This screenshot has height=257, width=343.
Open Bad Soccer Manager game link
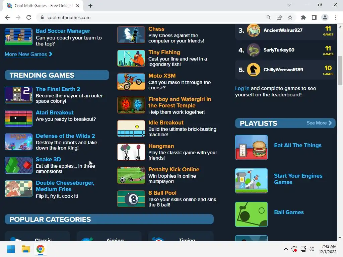(63, 31)
